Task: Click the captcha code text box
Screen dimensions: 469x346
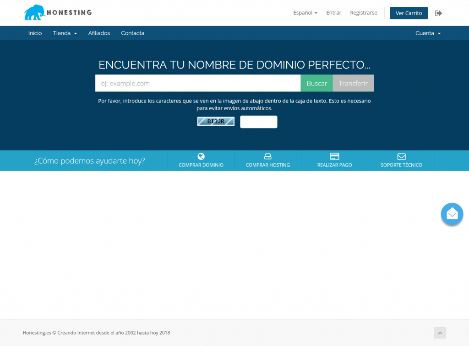Action: pos(258,122)
